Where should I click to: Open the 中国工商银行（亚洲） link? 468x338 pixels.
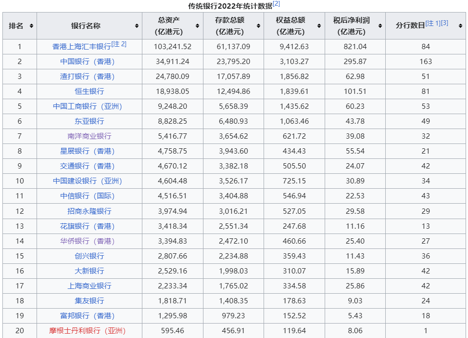click(x=88, y=106)
